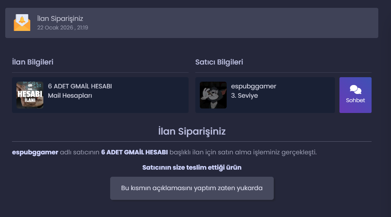Click the 3. Seviye seller level
Viewport: 391px width, 217px height.
[x=244, y=95]
